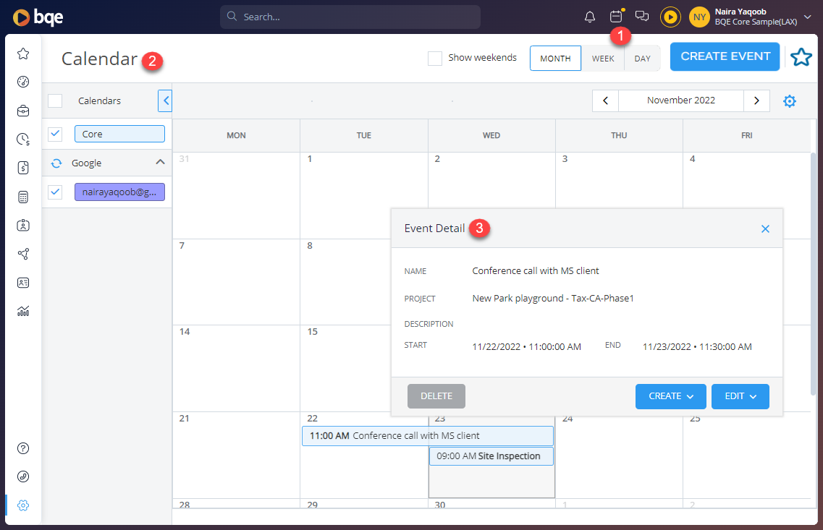823x530 pixels.
Task: Sync the Google calendar refresh icon
Action: 56,163
